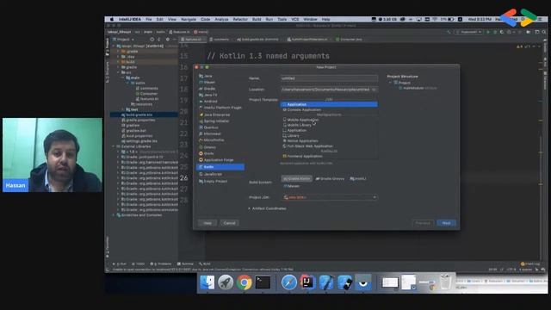
Task: Open Finder from the Dock
Action: (207, 282)
